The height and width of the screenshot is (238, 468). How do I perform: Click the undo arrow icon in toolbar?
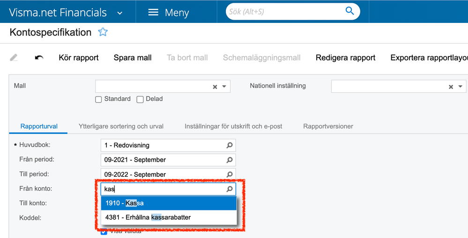[x=39, y=58]
